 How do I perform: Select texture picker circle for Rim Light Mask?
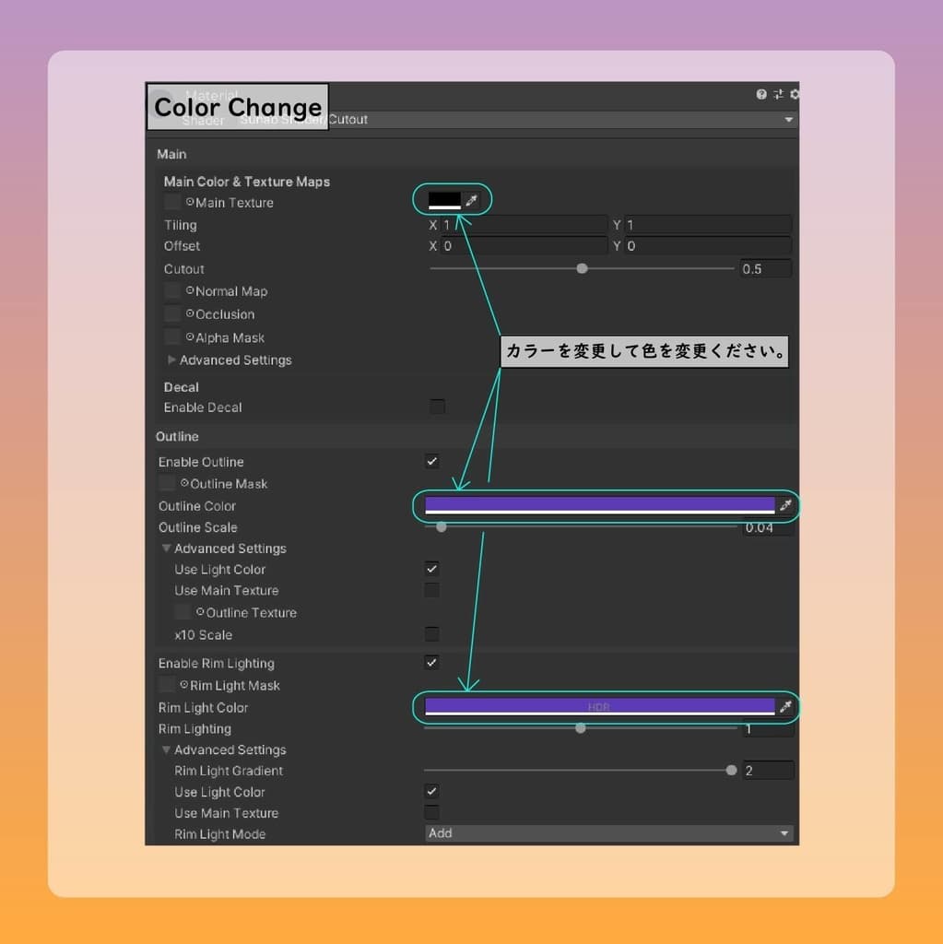184,685
